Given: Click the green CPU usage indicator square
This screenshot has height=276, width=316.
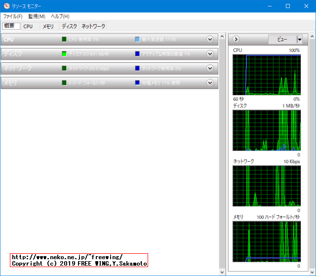Looking at the screenshot, I should pos(64,39).
